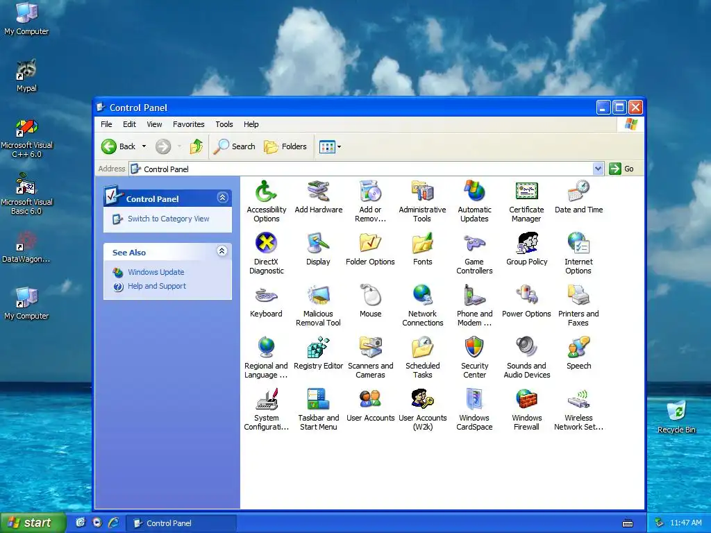Select the Display icon
711x533 pixels.
[x=318, y=244]
